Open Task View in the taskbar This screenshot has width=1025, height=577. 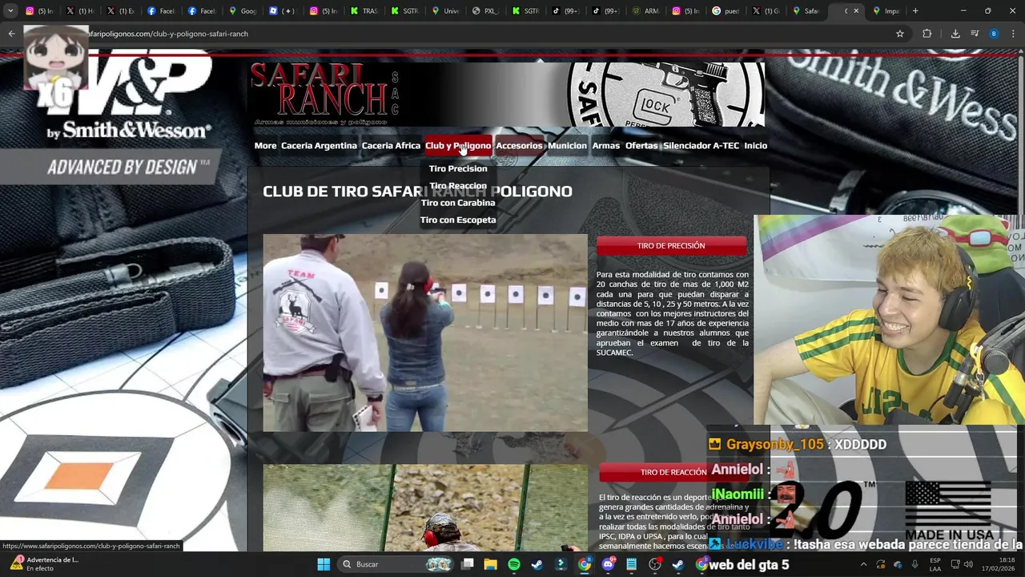click(x=468, y=564)
